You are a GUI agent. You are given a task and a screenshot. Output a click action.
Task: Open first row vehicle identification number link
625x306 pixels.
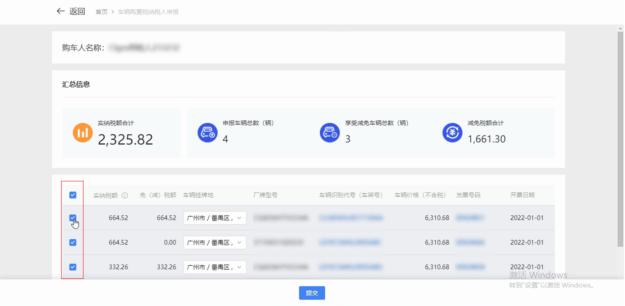[x=351, y=218]
